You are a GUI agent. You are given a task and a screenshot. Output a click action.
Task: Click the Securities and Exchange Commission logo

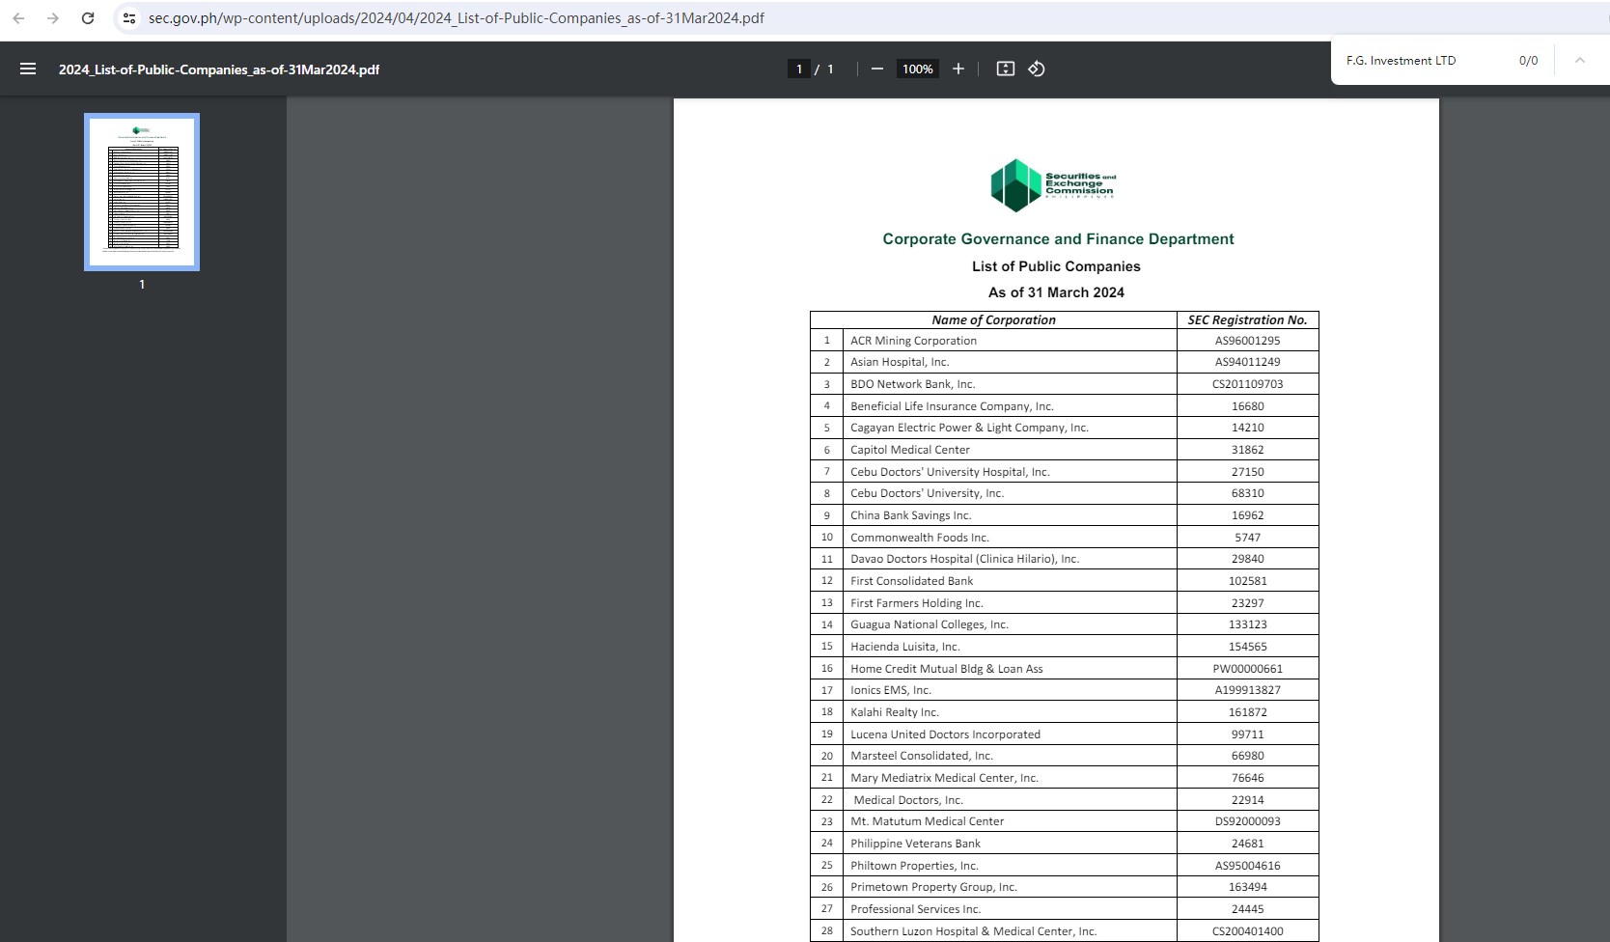pyautogui.click(x=1055, y=184)
